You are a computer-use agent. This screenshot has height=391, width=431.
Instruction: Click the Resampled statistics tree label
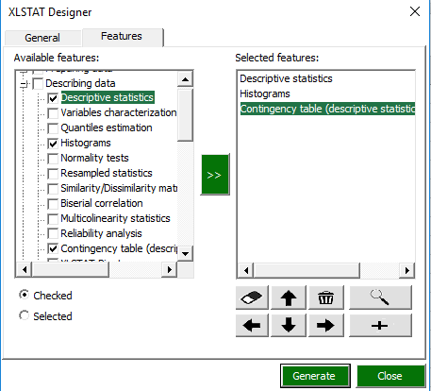[x=107, y=173]
